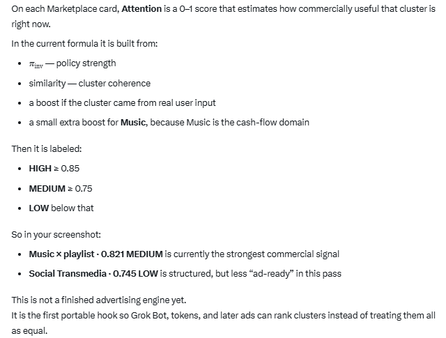The width and height of the screenshot is (446, 338).
Task: Click the π inv policy strength bullet
Action: [x=72, y=63]
